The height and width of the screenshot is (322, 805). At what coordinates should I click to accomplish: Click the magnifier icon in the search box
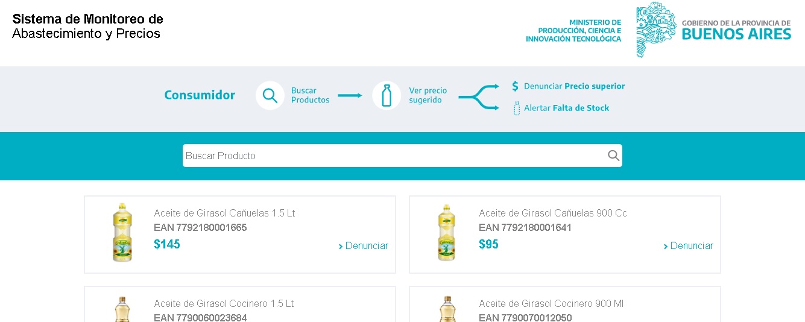click(613, 156)
